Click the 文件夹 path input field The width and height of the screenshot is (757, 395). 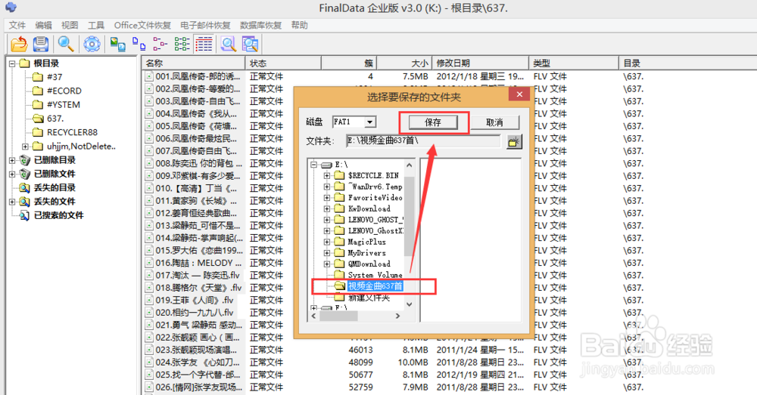423,140
